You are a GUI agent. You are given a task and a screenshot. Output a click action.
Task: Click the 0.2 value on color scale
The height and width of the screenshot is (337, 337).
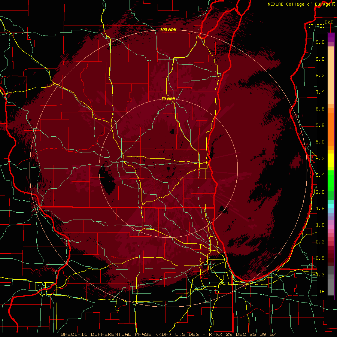pyautogui.click(x=320, y=242)
